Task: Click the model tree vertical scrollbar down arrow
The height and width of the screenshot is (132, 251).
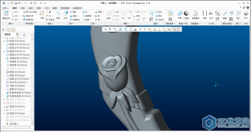Action: pyautogui.click(x=32, y=124)
